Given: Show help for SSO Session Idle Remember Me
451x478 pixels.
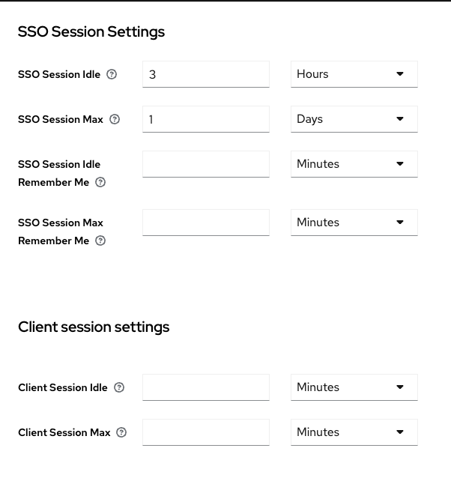Looking at the screenshot, I should click(x=100, y=182).
